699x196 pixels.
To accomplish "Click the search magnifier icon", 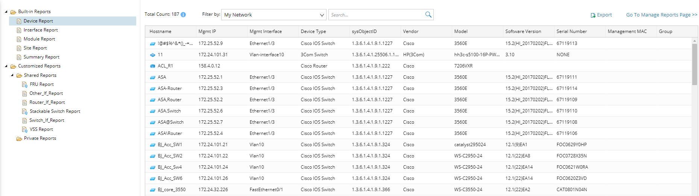I will (x=428, y=15).
